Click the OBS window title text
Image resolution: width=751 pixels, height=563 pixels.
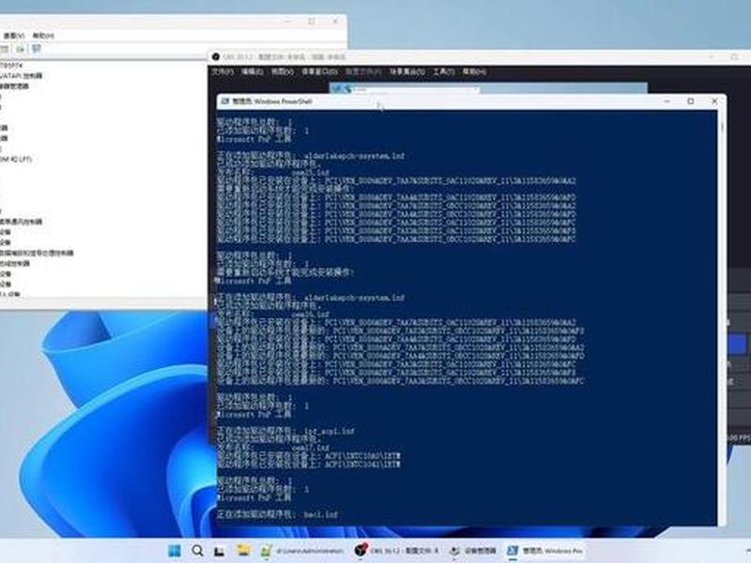pos(284,57)
